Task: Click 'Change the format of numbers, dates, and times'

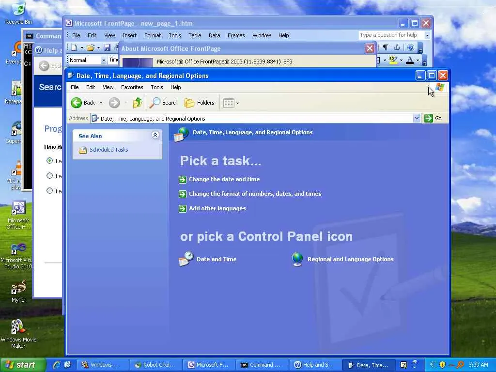Action: coord(255,194)
